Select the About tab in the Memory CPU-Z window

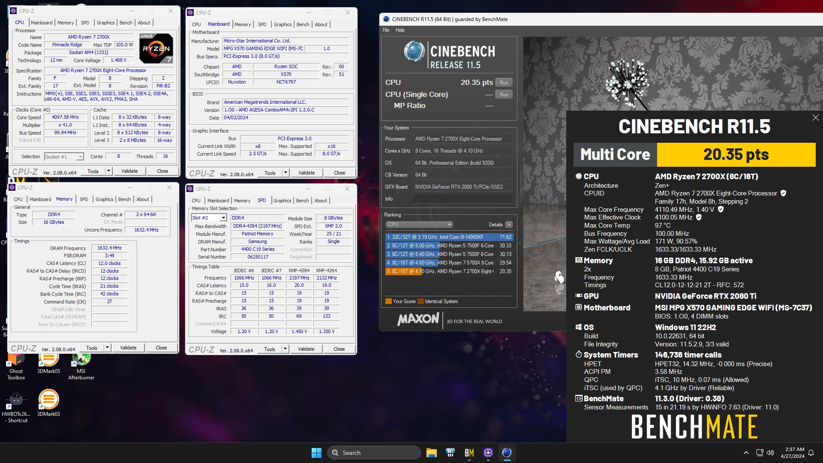click(143, 199)
